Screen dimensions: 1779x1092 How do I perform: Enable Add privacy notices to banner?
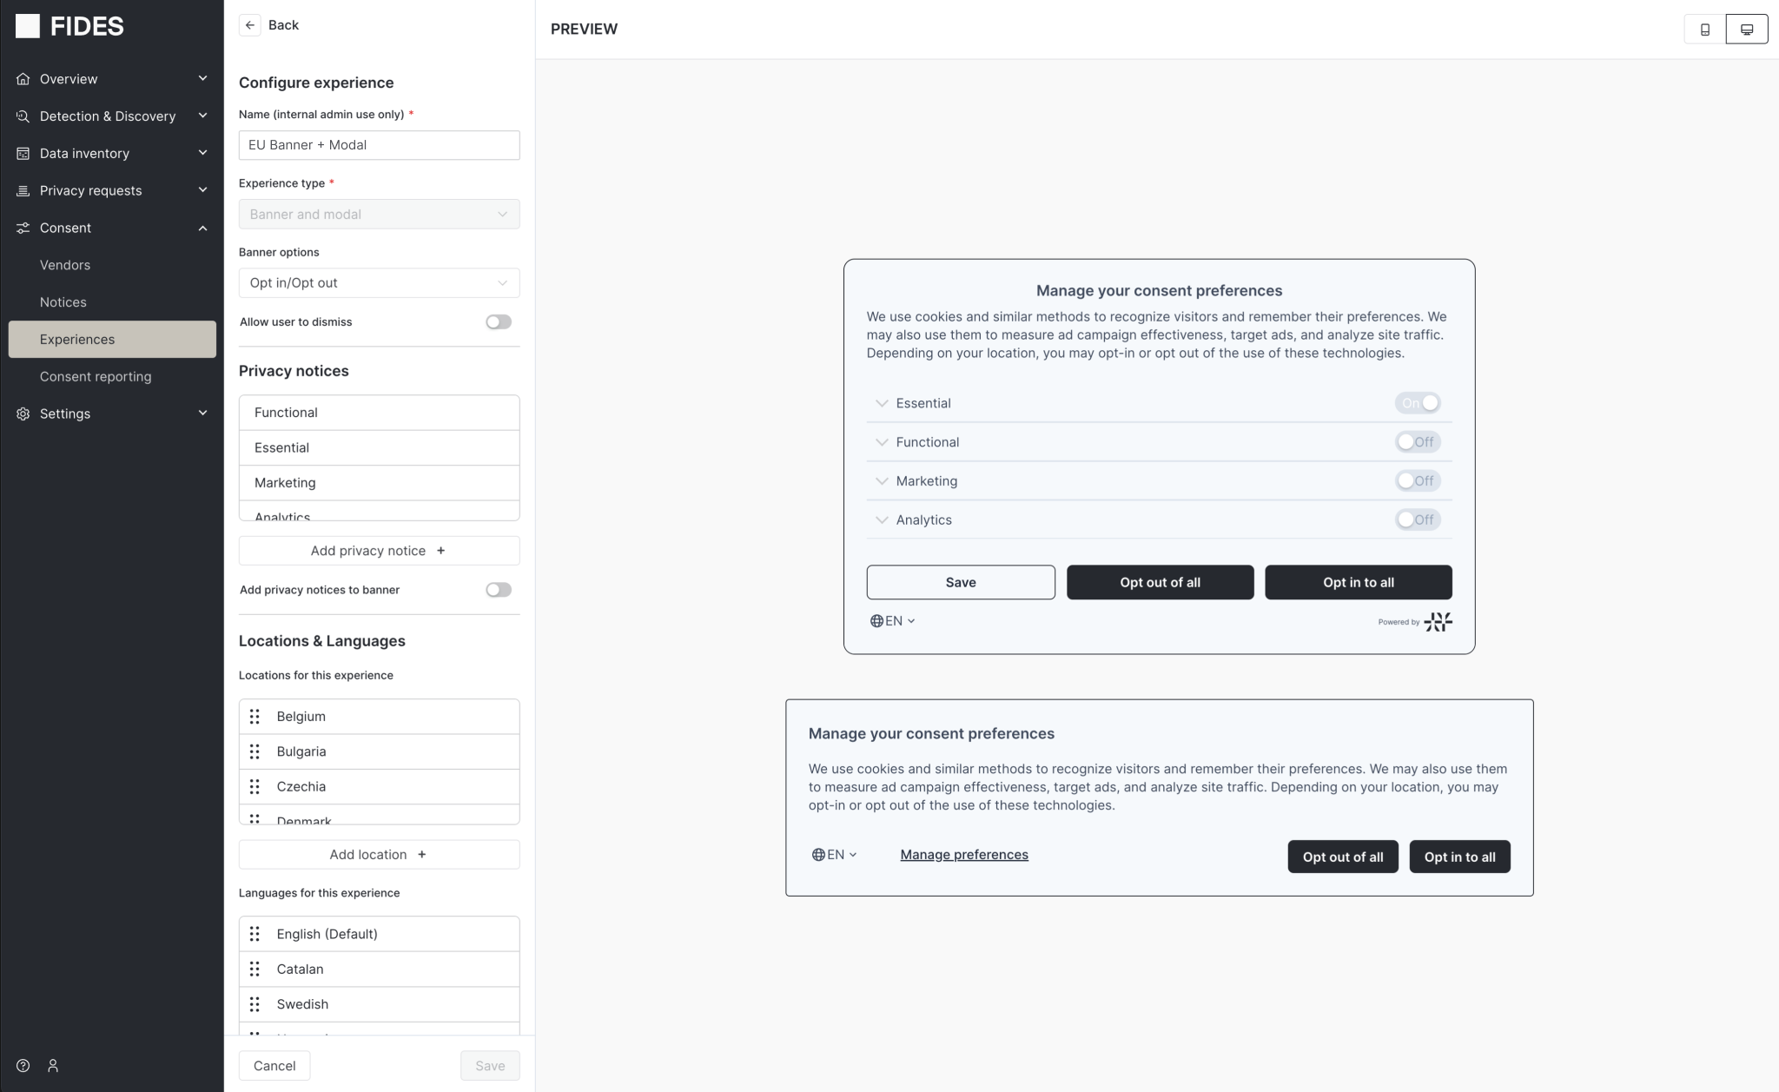point(499,589)
